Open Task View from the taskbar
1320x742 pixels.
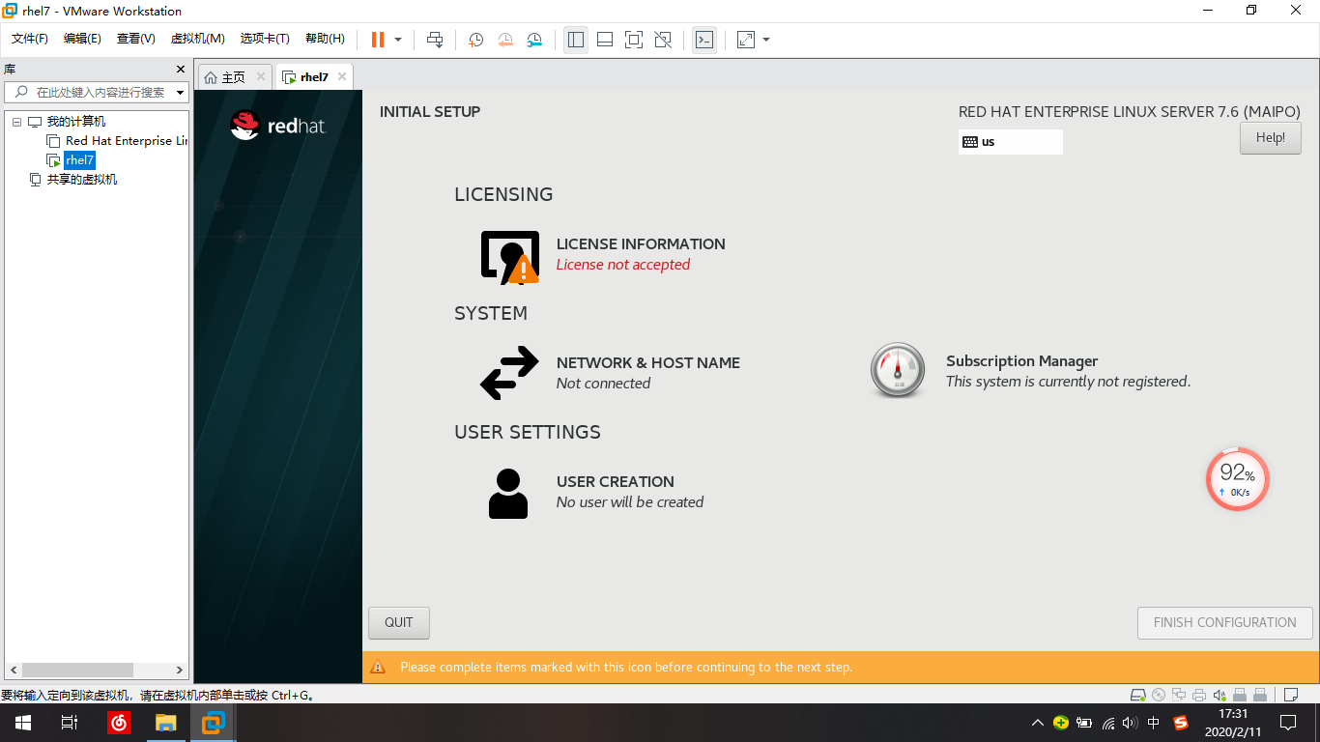pyautogui.click(x=70, y=723)
